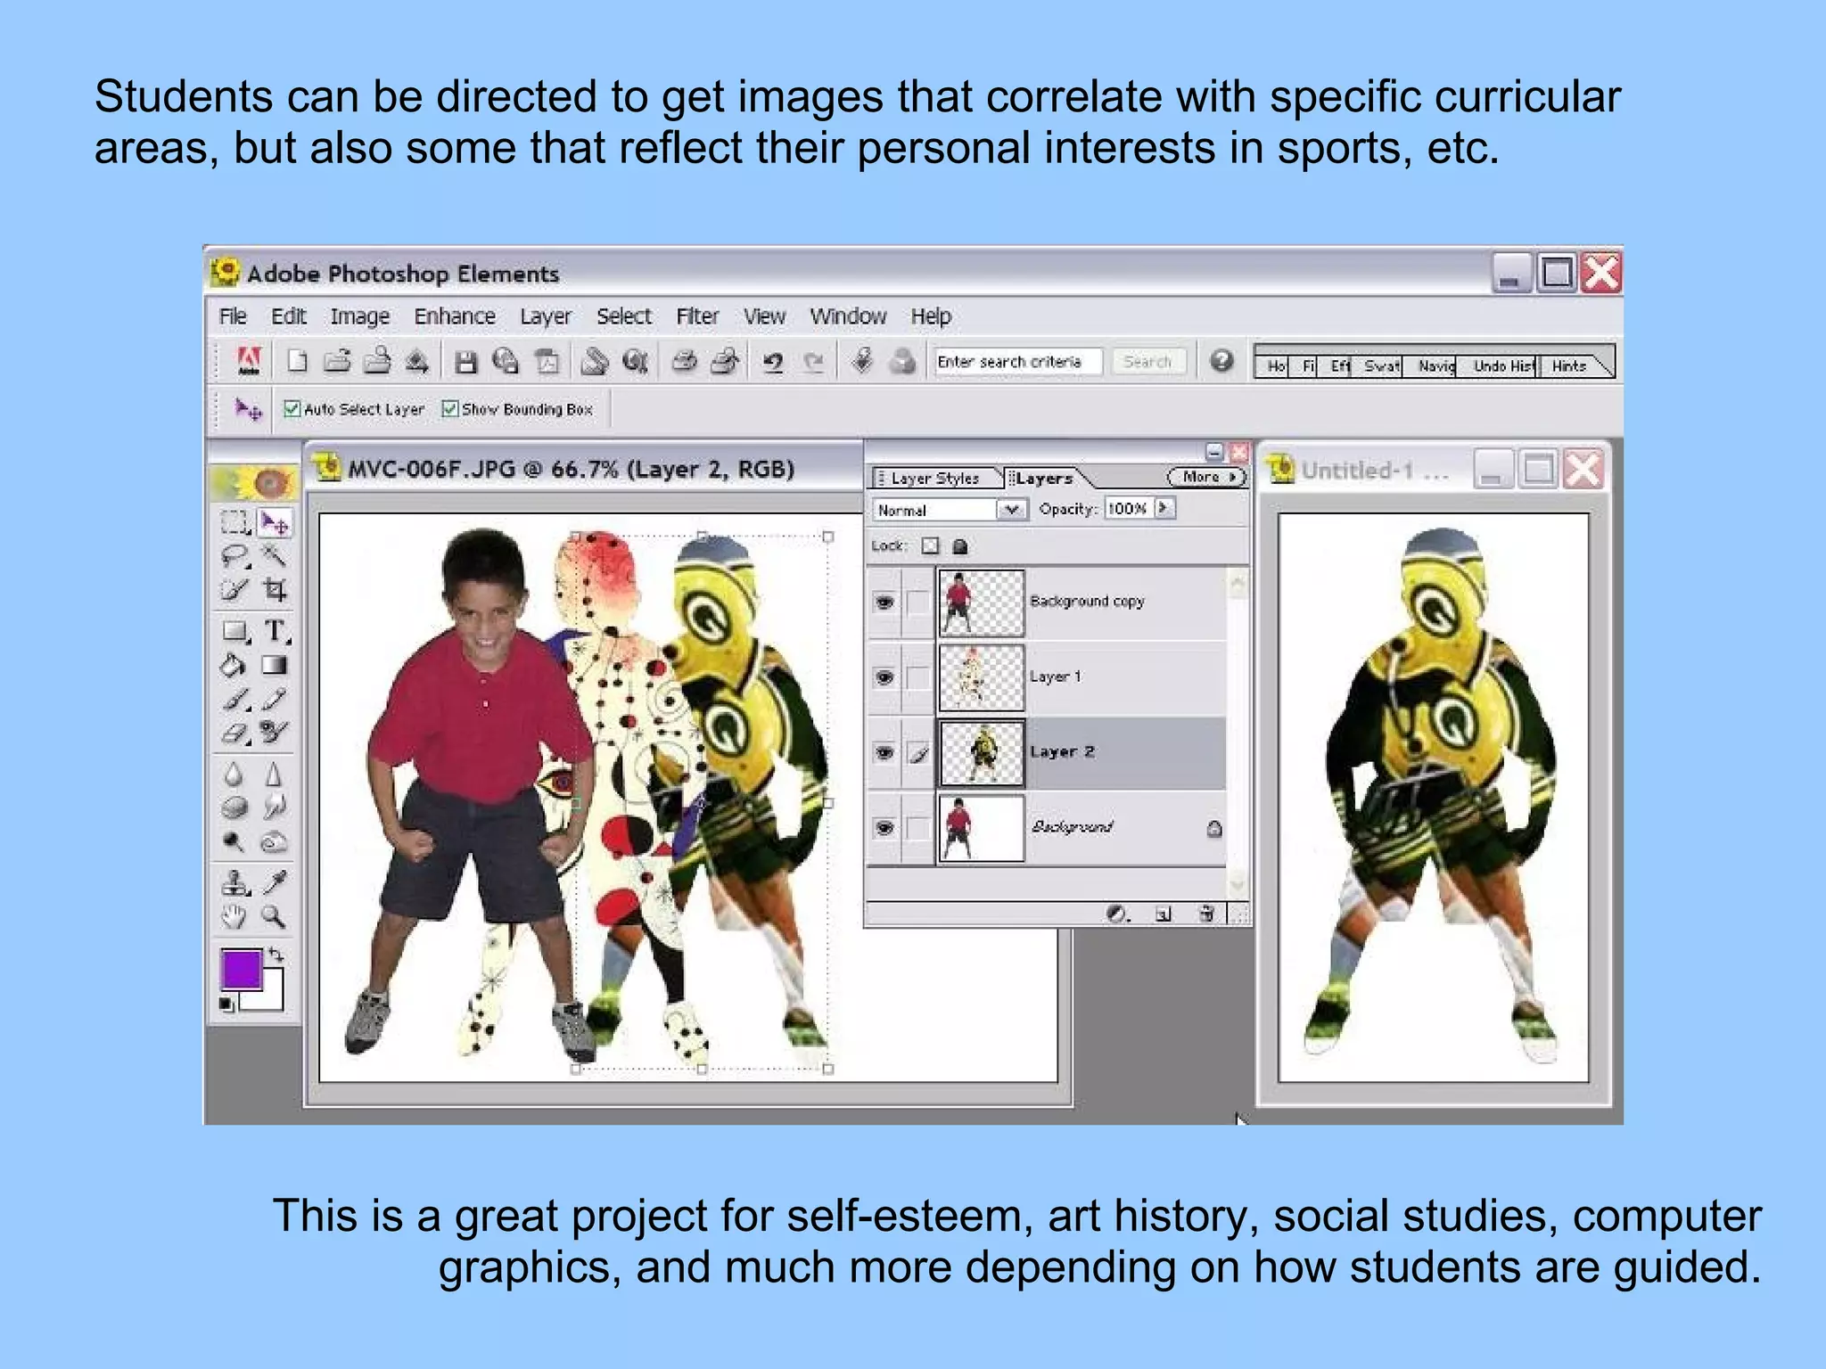Open Help question mark icon
The image size is (1826, 1369).
coord(1221,360)
